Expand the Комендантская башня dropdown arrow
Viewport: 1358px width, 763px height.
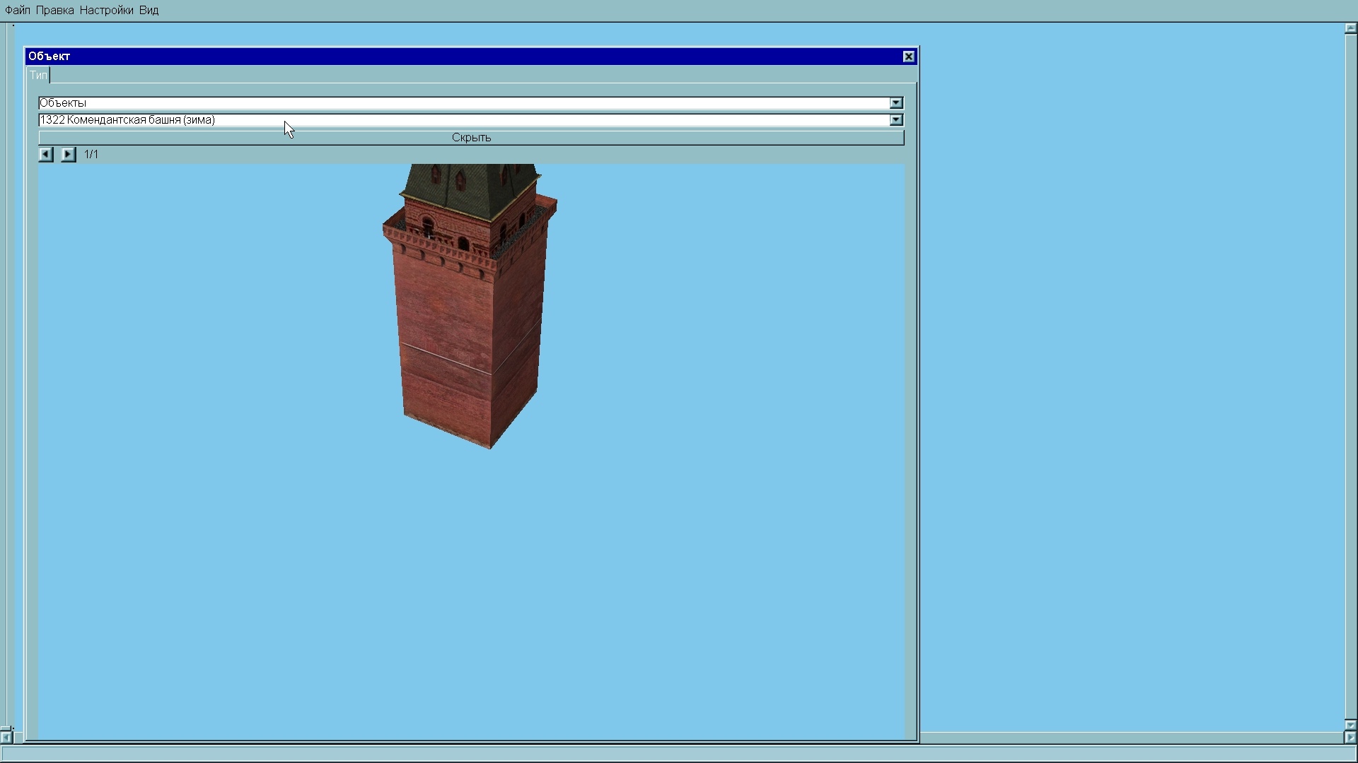click(896, 120)
